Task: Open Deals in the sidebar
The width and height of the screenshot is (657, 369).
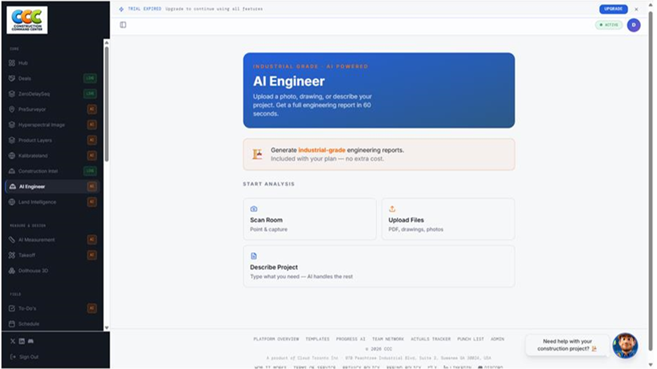Action: 51,78
